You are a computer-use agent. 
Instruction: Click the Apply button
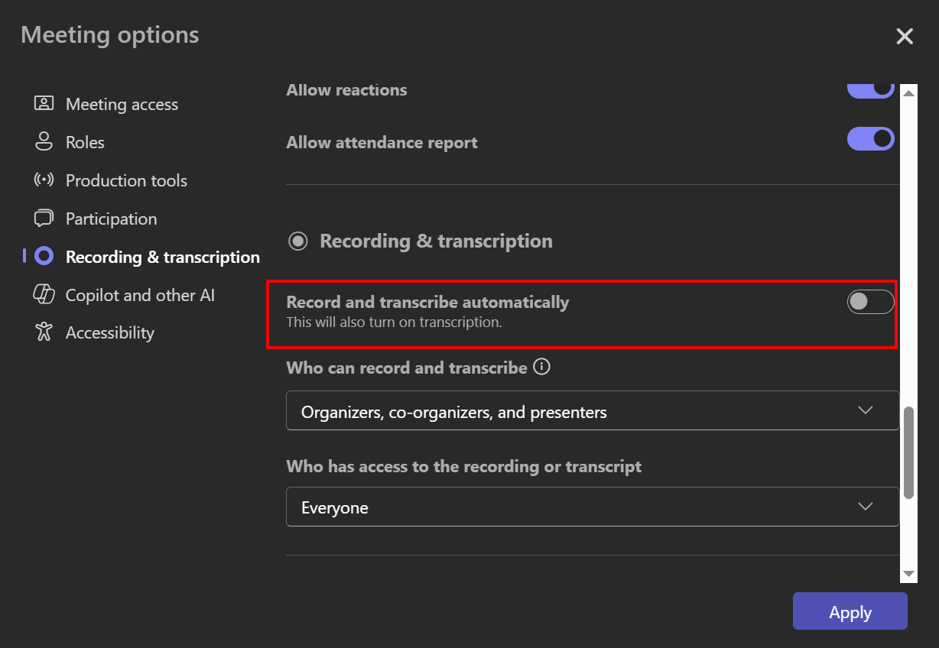click(850, 611)
